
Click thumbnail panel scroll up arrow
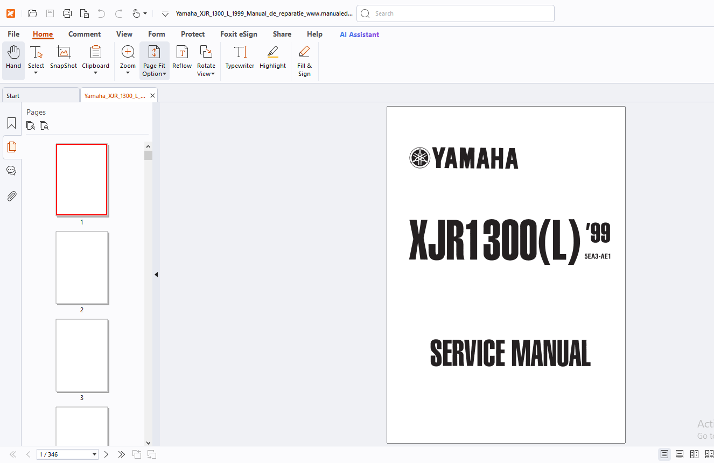[x=148, y=146]
